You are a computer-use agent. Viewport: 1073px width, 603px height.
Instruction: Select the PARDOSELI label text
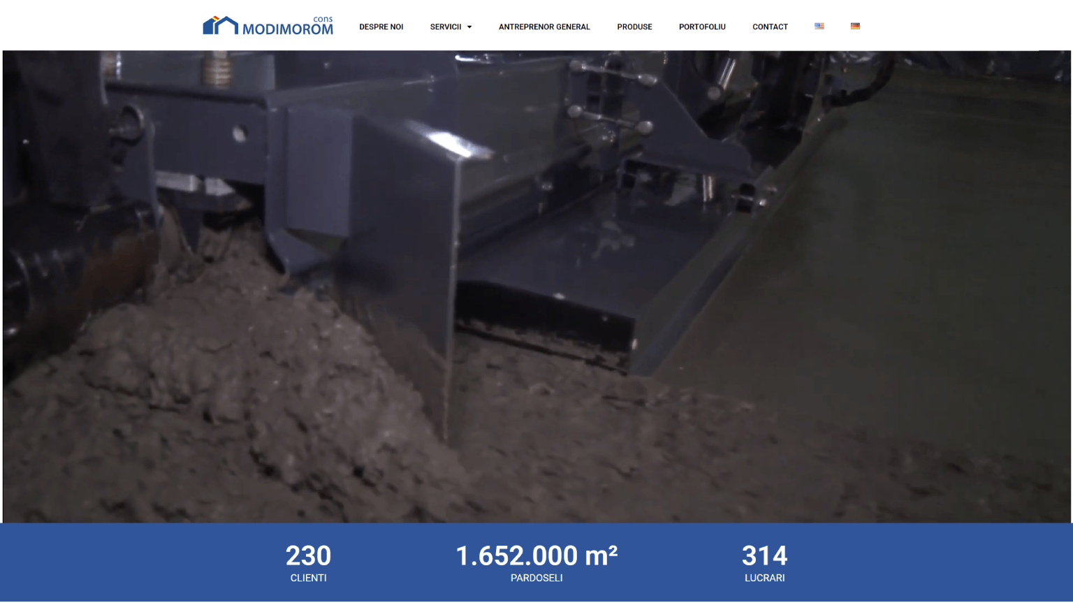[x=536, y=579]
